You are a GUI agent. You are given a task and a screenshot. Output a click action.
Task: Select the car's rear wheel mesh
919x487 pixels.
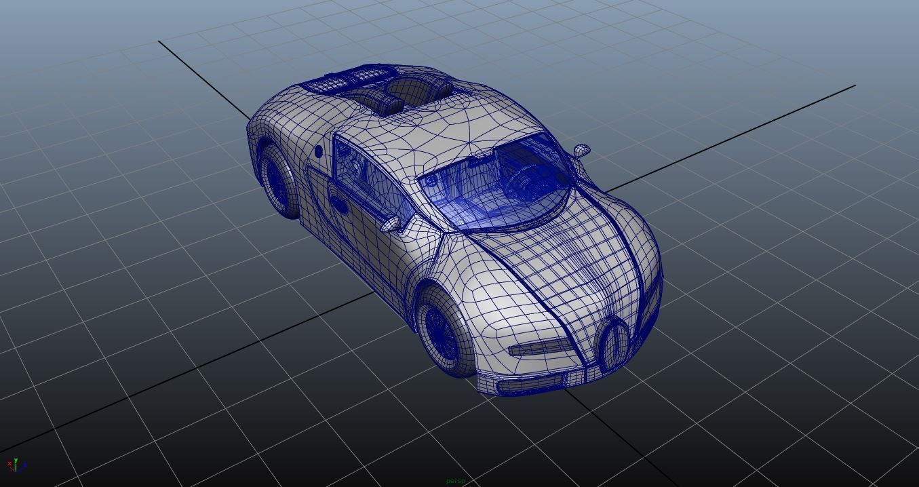pos(279,180)
